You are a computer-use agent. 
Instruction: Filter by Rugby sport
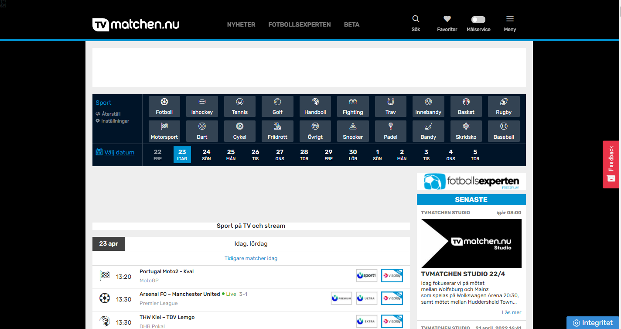click(504, 106)
